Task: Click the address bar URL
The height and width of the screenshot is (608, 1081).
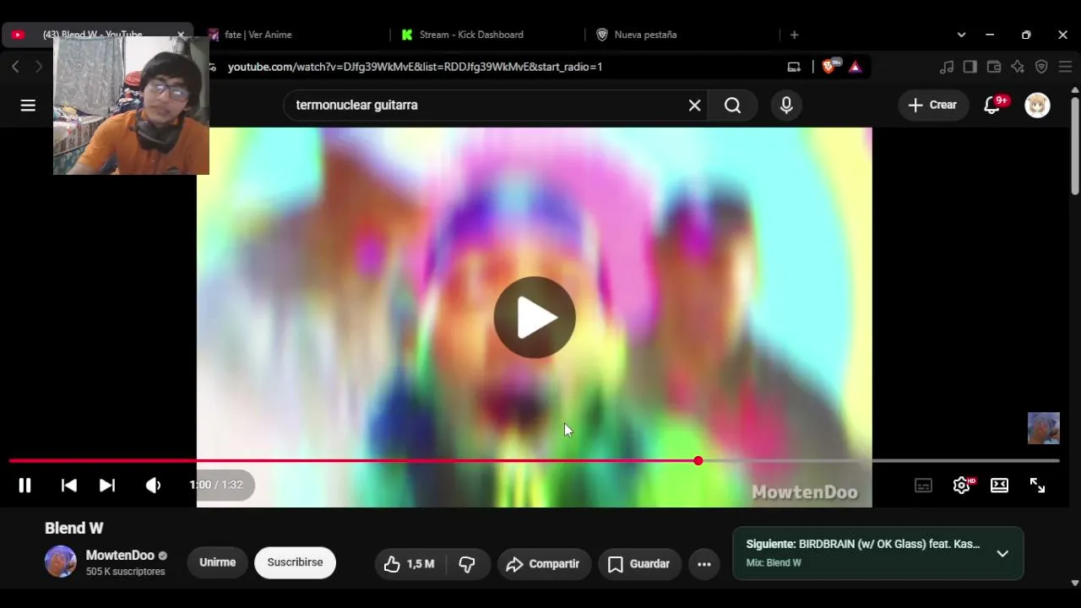Action: click(x=416, y=67)
